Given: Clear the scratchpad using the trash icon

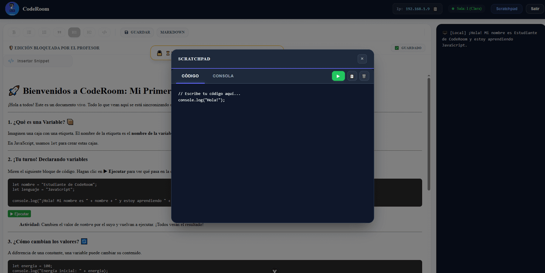Looking at the screenshot, I should tap(364, 76).
